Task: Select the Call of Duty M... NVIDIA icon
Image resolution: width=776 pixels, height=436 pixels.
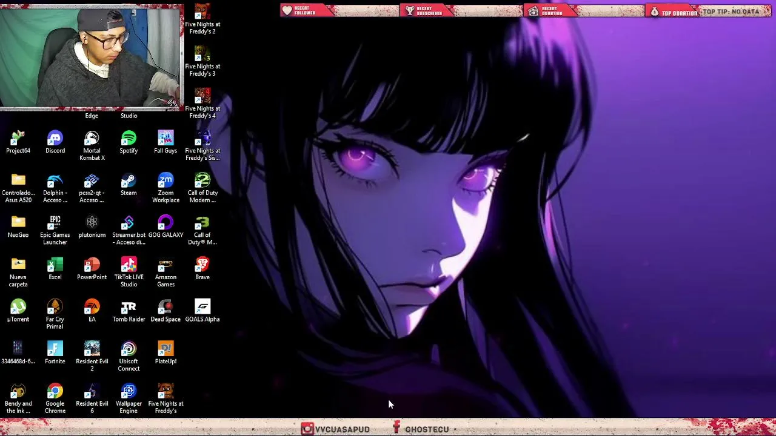Action: (x=202, y=230)
